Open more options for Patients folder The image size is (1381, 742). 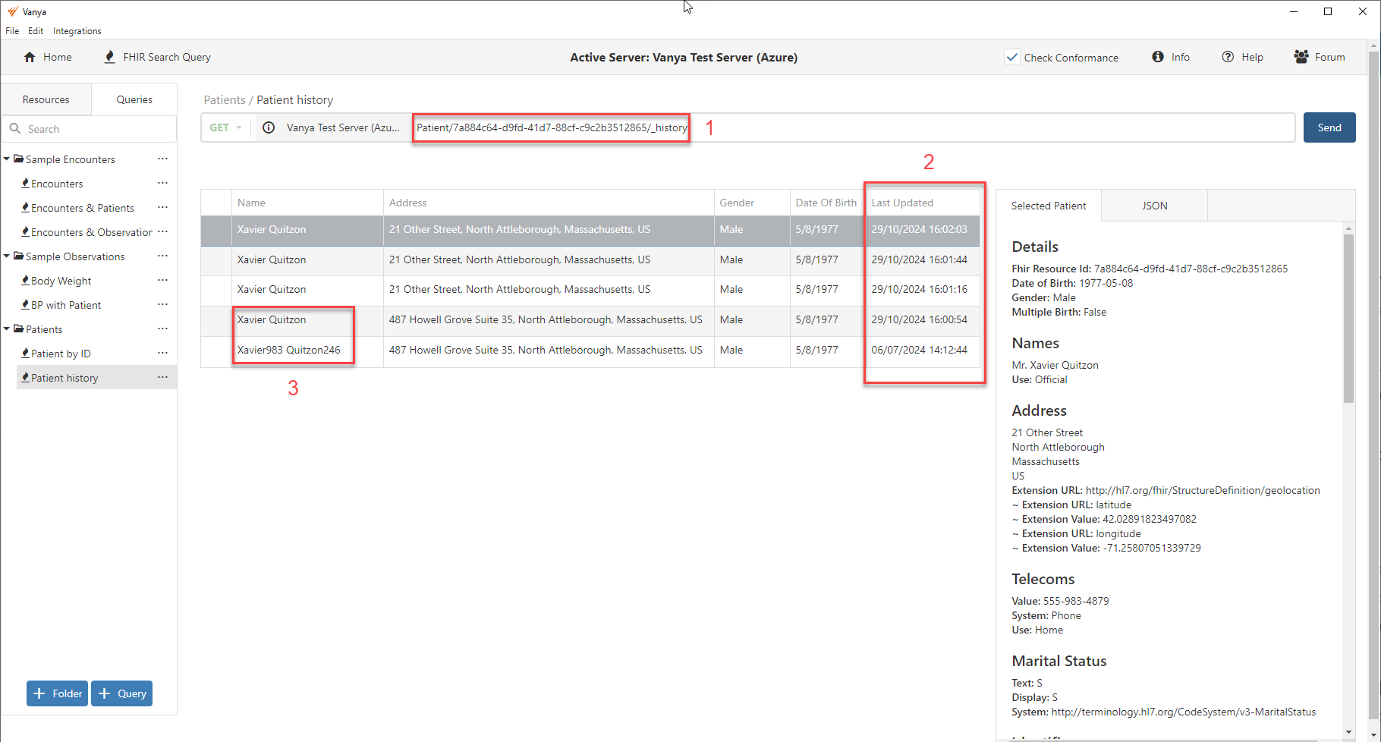(x=162, y=329)
